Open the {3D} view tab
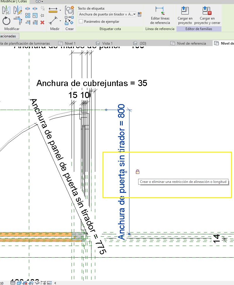The height and width of the screenshot is (285, 234). [143, 43]
